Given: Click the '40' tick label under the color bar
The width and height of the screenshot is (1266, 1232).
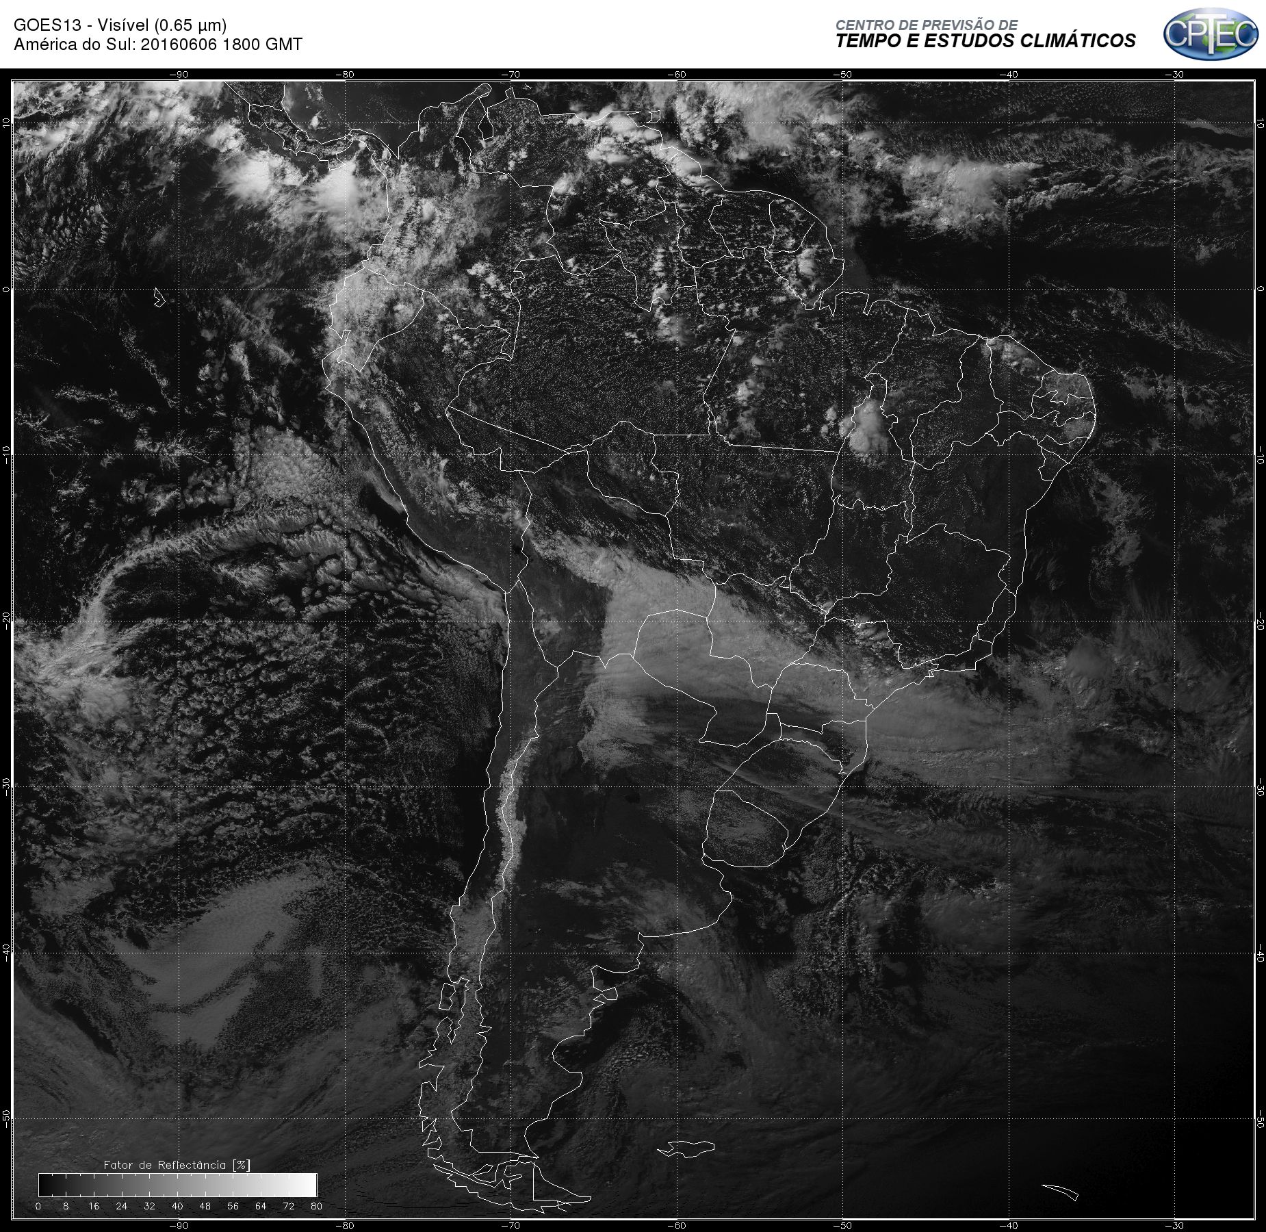Looking at the screenshot, I should (177, 1206).
